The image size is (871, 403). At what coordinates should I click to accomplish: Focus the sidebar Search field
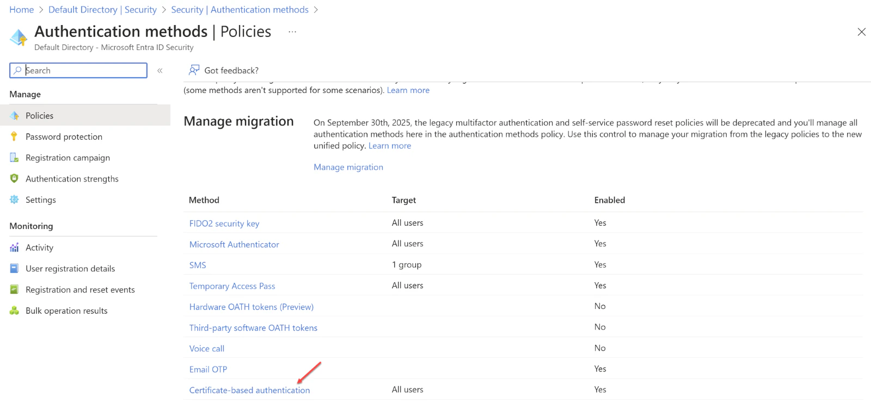pyautogui.click(x=78, y=70)
